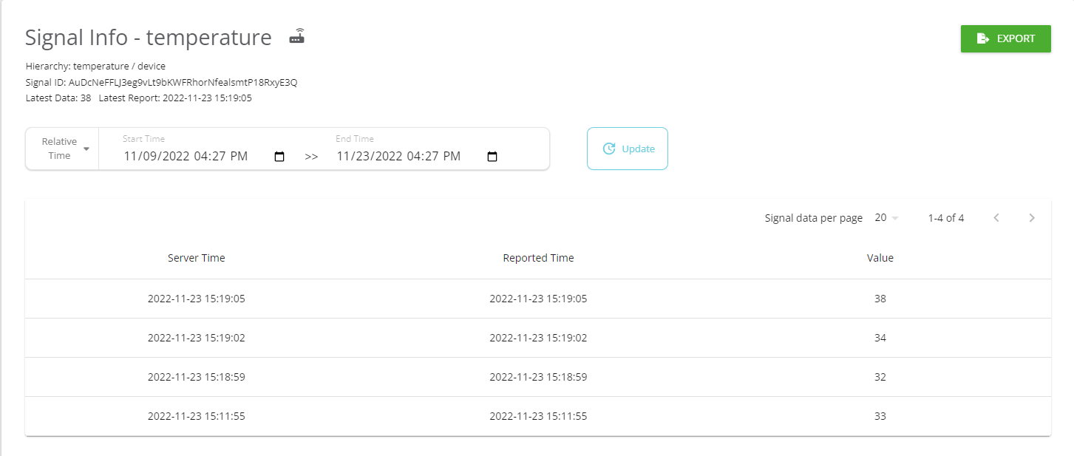Viewport: 1074px width, 456px height.
Task: Open the End Time calendar picker icon
Action: pyautogui.click(x=492, y=157)
